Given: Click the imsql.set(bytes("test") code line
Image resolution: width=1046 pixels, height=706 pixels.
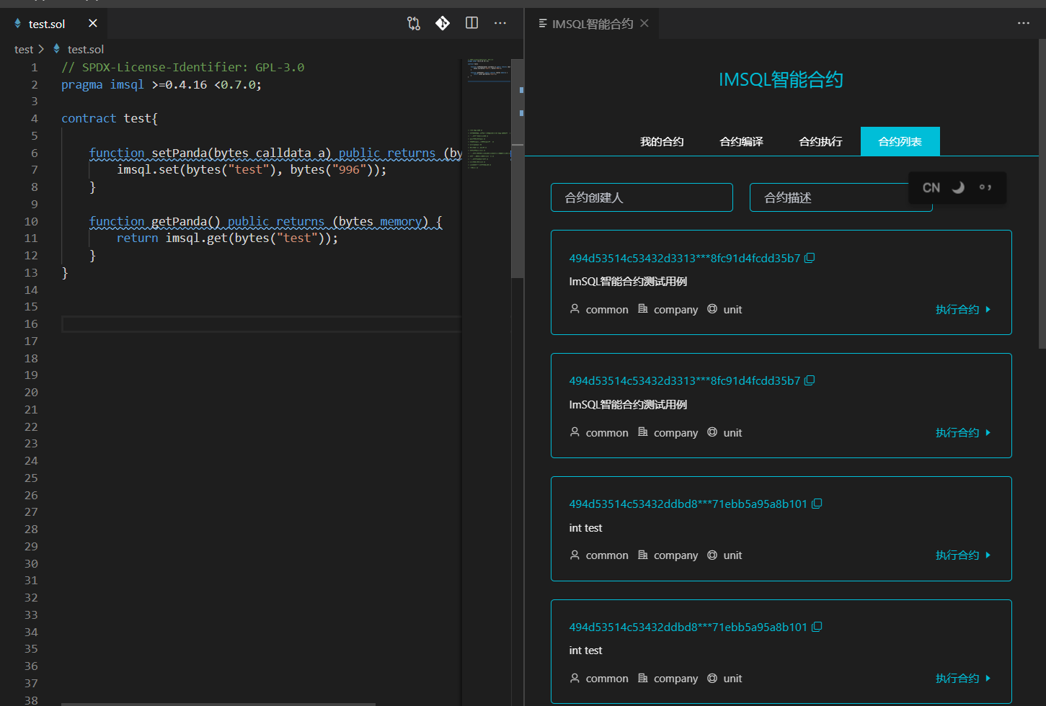Looking at the screenshot, I should 252,169.
